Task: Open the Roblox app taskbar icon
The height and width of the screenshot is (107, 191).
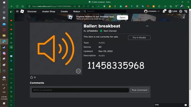Action: (x=4, y=18)
